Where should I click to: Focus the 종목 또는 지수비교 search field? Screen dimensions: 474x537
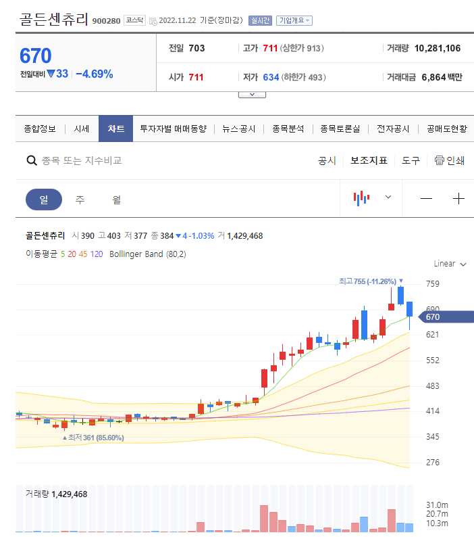pos(82,160)
